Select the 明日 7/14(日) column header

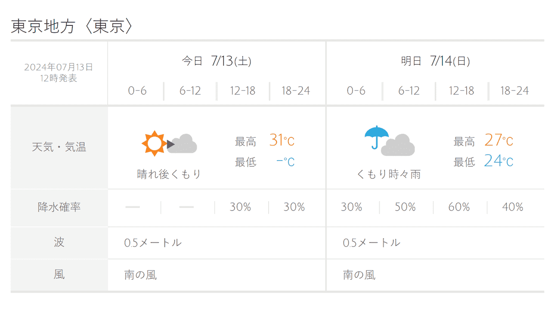coord(435,61)
